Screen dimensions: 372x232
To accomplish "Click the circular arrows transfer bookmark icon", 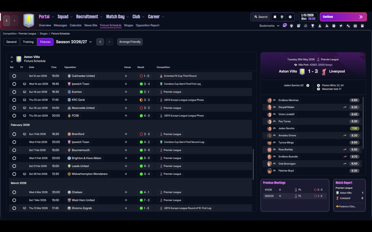I will pyautogui.click(x=305, y=26).
